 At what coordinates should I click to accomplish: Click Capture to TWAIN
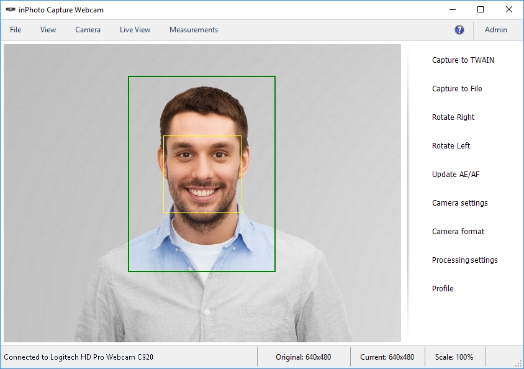tap(463, 60)
